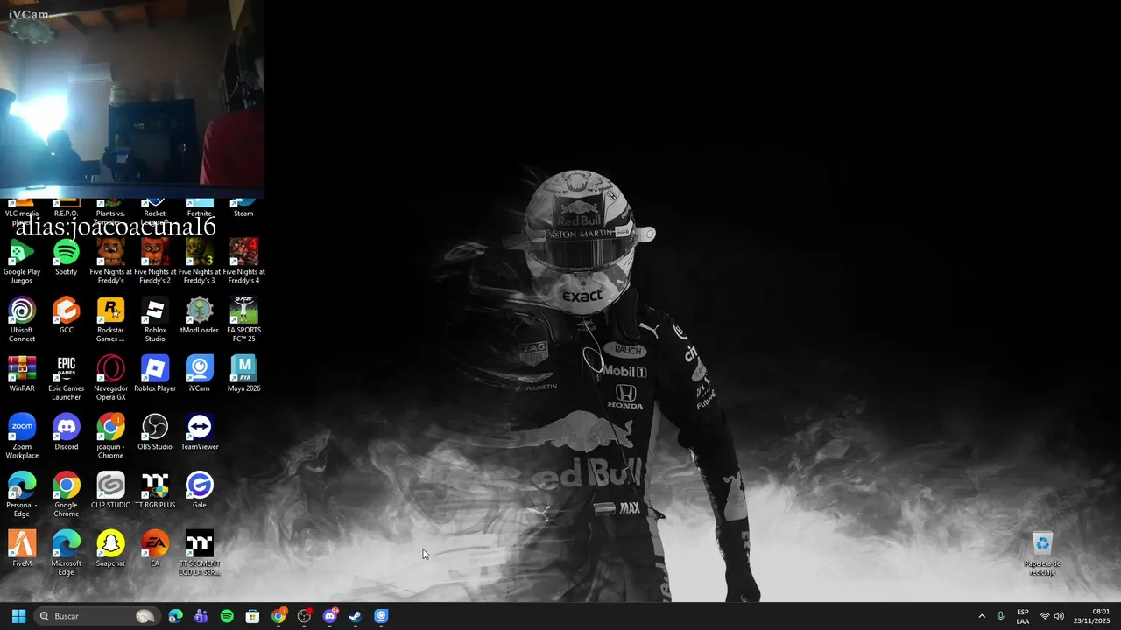Open Microsoft Teams from the taskbar
Image resolution: width=1121 pixels, height=630 pixels.
[201, 616]
